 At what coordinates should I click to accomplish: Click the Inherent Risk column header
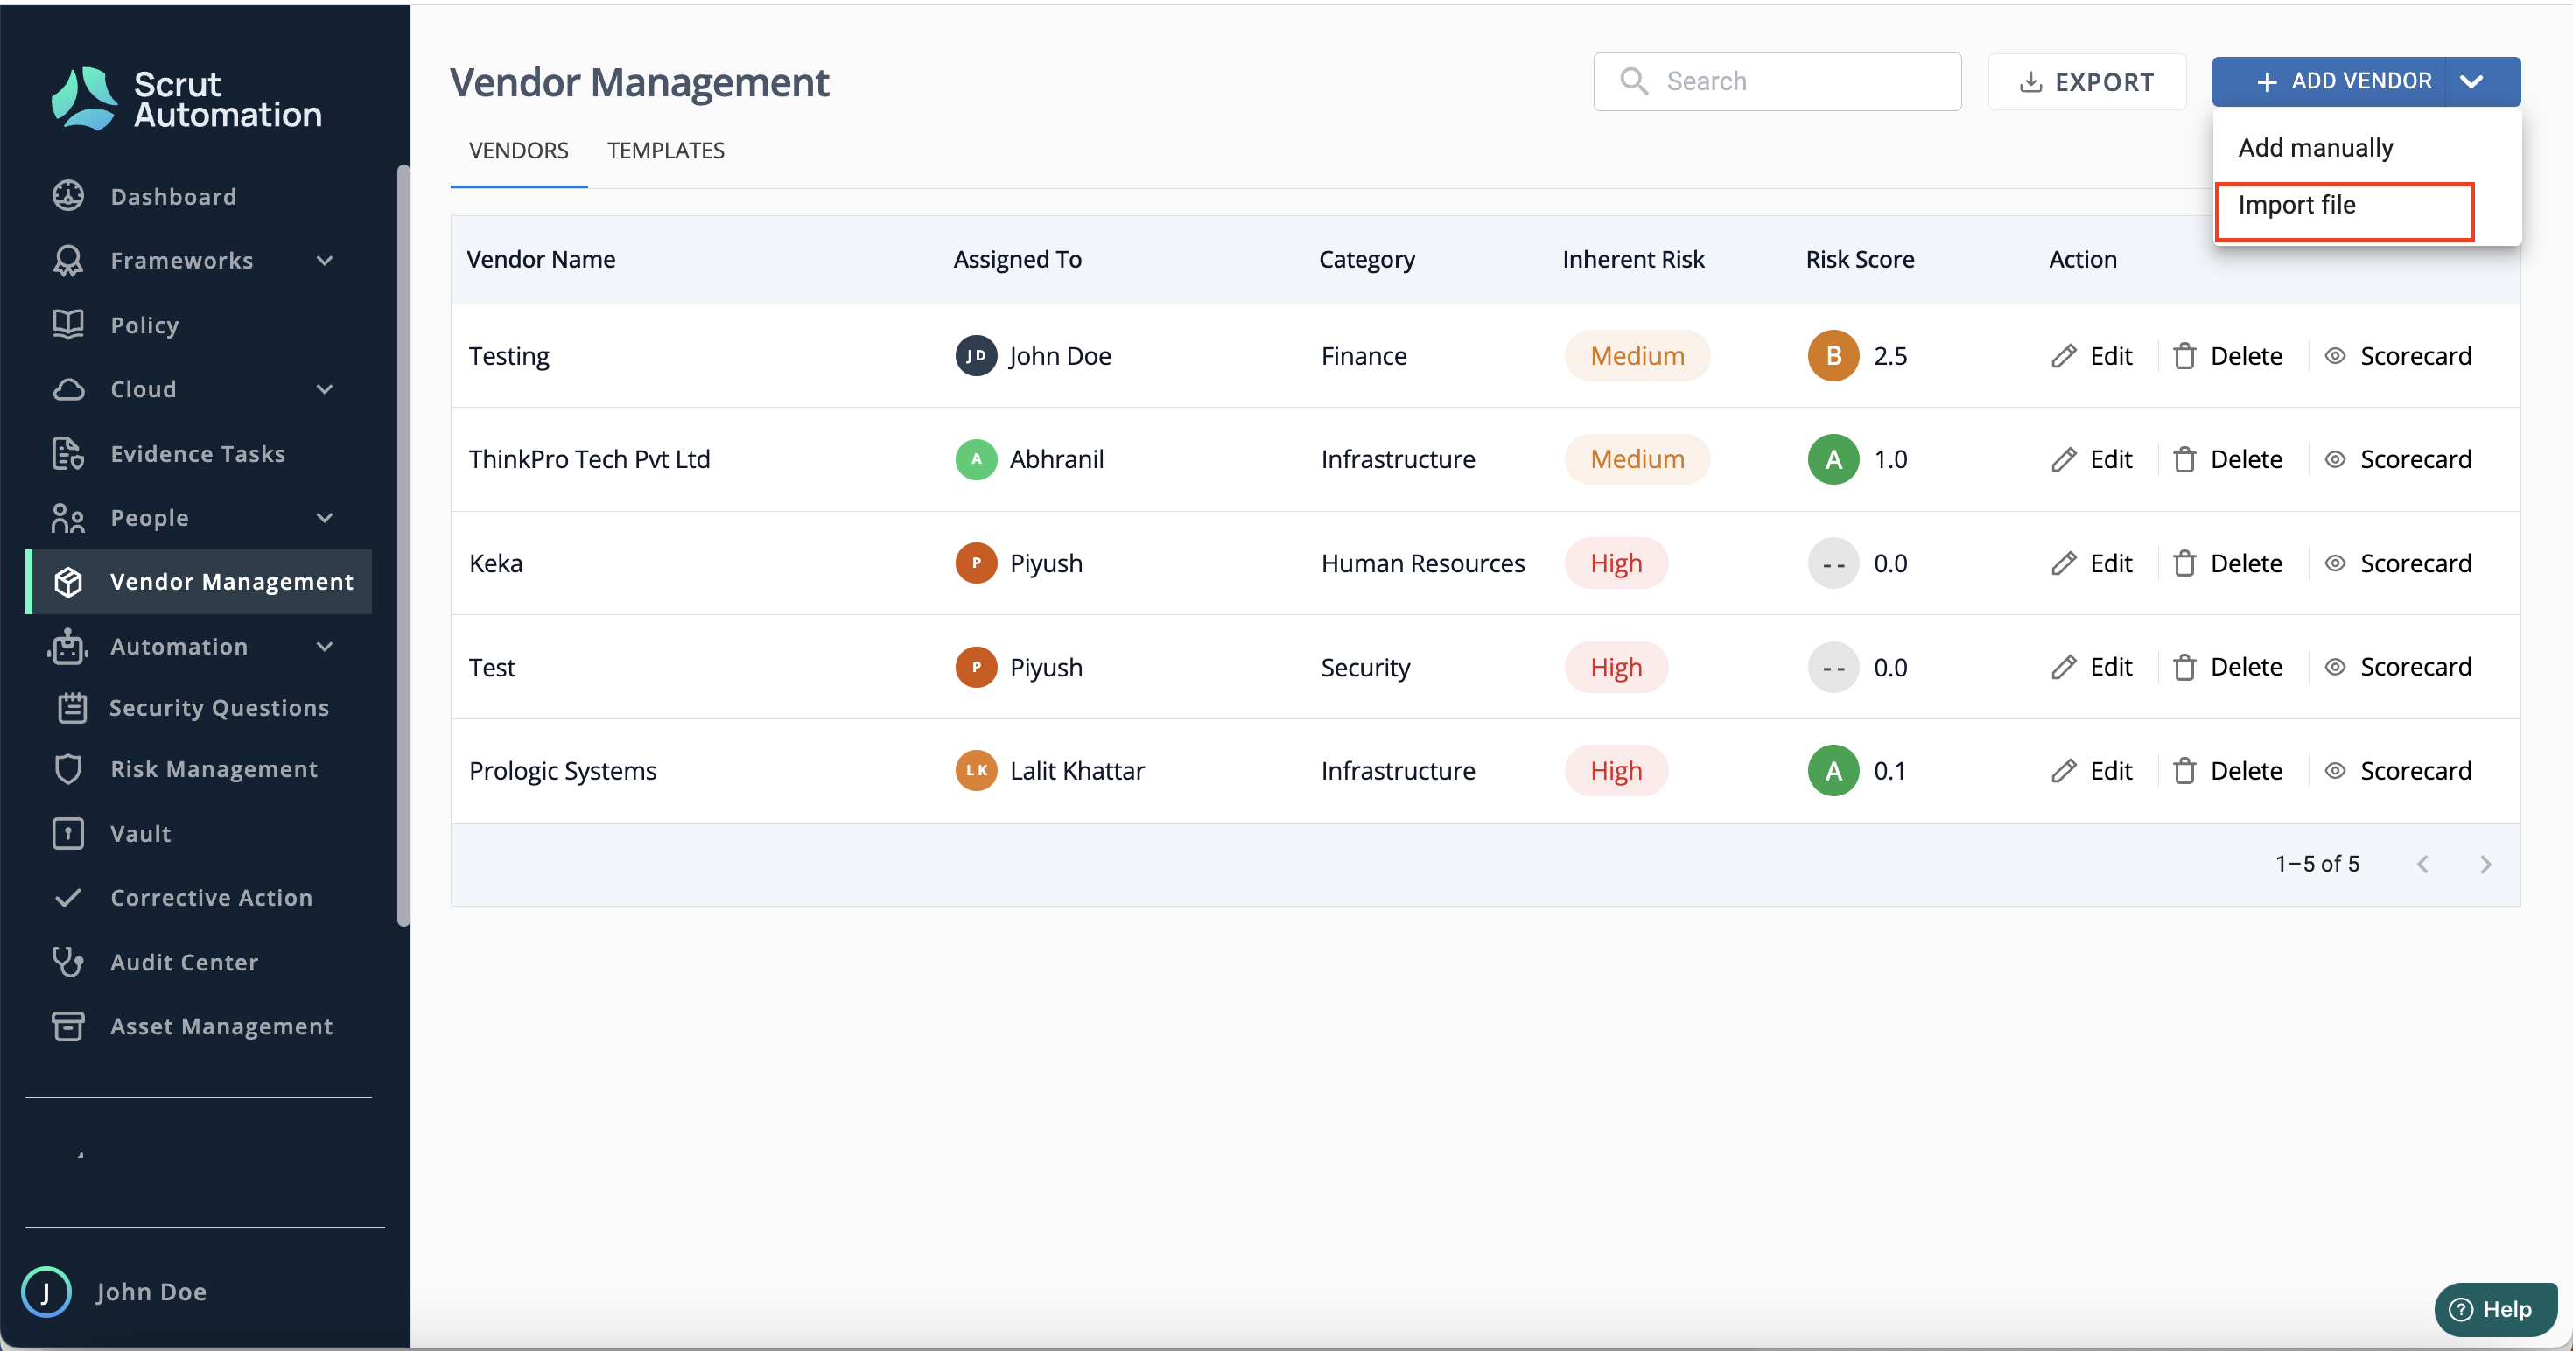[1633, 260]
